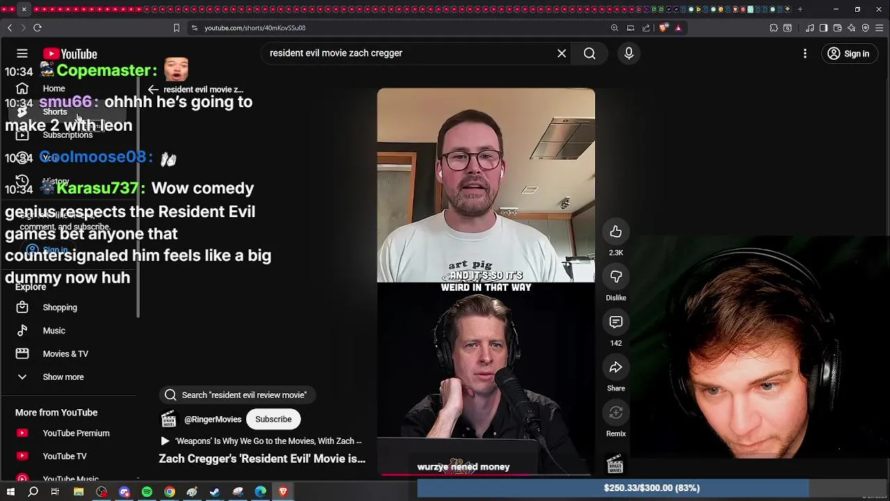The width and height of the screenshot is (890, 501).
Task: Click the youtube.com address bar URL
Action: [x=255, y=28]
